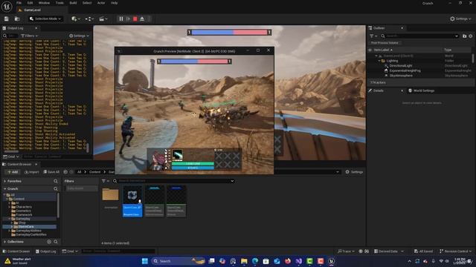
Task: Open the Outliner settings gear
Action: 471,36
